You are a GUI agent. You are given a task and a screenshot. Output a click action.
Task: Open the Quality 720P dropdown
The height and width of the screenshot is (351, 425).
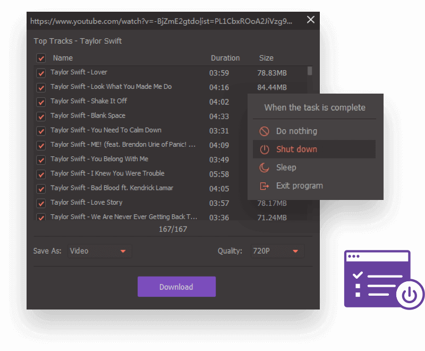(277, 251)
